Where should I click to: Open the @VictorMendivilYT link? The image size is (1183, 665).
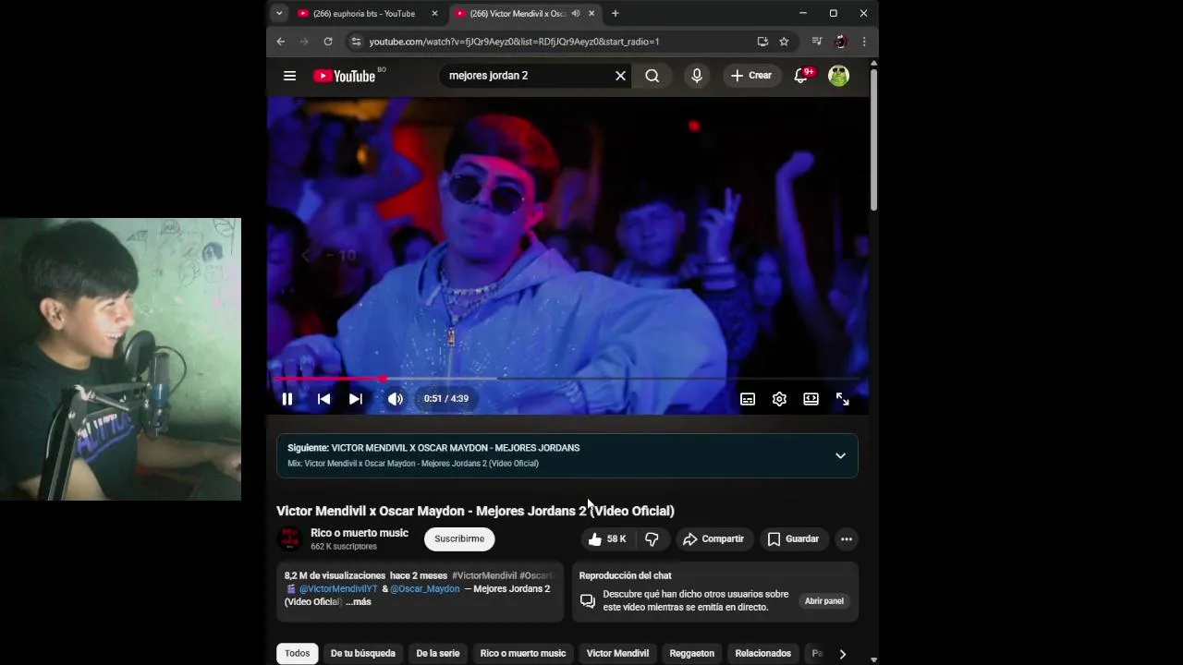click(x=338, y=588)
